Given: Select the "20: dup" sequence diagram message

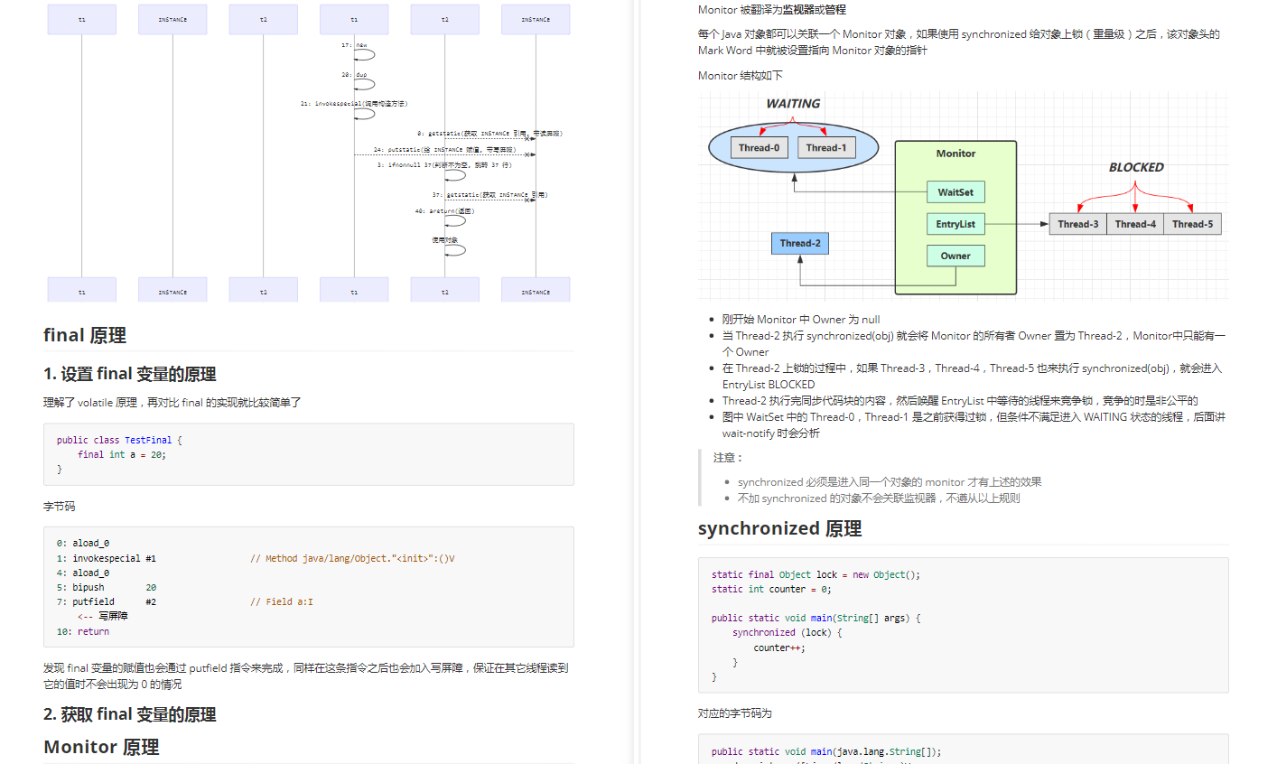Looking at the screenshot, I should pos(354,75).
